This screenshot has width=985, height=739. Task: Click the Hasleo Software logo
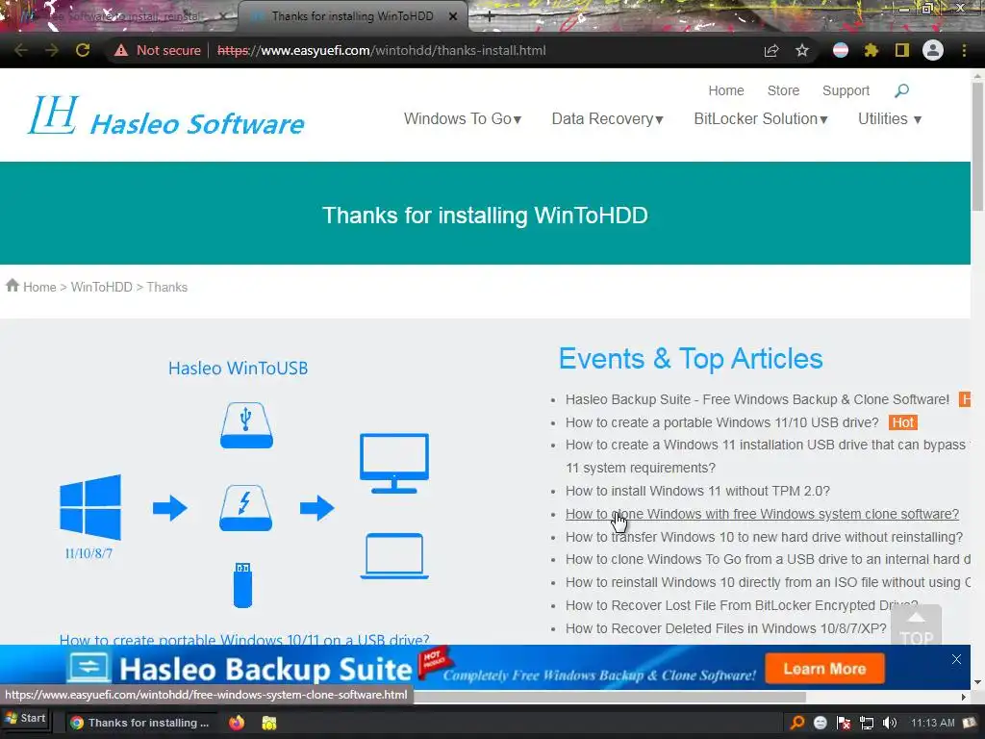pyautogui.click(x=166, y=115)
